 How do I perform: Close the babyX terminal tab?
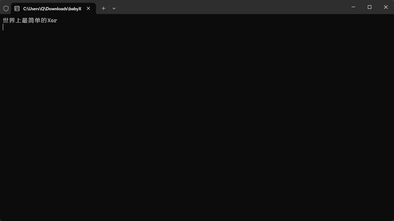click(x=88, y=8)
